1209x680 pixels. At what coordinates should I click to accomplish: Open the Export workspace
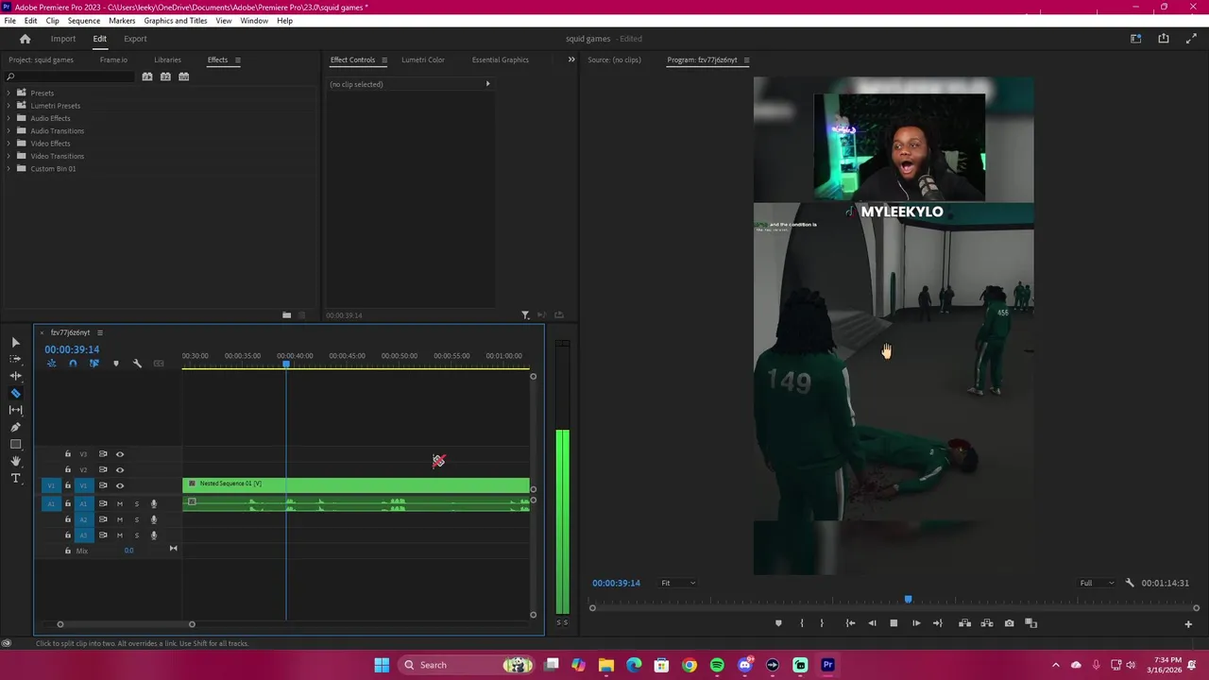[x=135, y=39]
